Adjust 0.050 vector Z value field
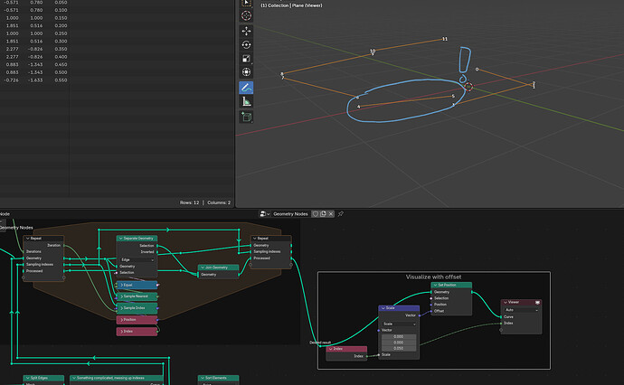 click(399, 349)
